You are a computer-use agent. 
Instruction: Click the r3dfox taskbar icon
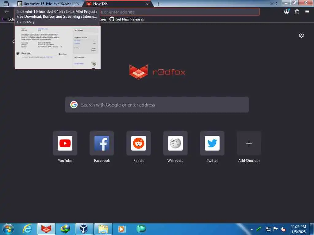coord(46,229)
